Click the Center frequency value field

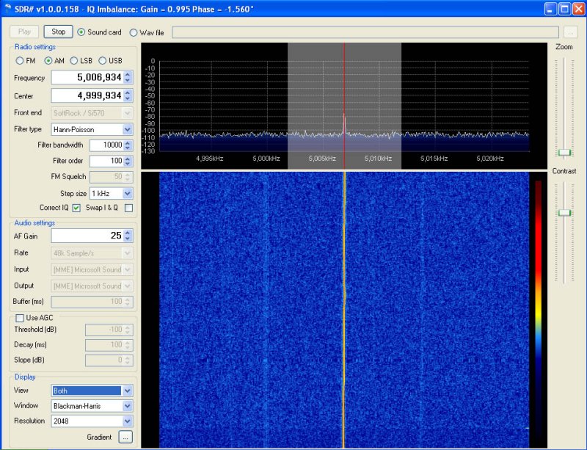click(87, 95)
